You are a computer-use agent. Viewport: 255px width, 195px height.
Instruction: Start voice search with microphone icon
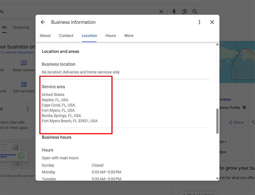coord(174,11)
